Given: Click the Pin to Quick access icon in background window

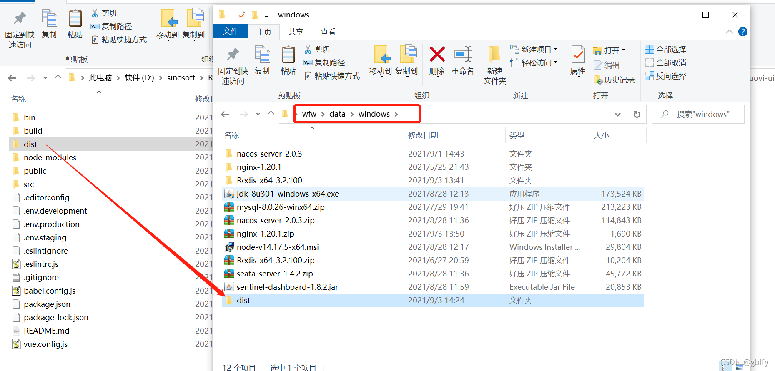Looking at the screenshot, I should tap(20, 18).
